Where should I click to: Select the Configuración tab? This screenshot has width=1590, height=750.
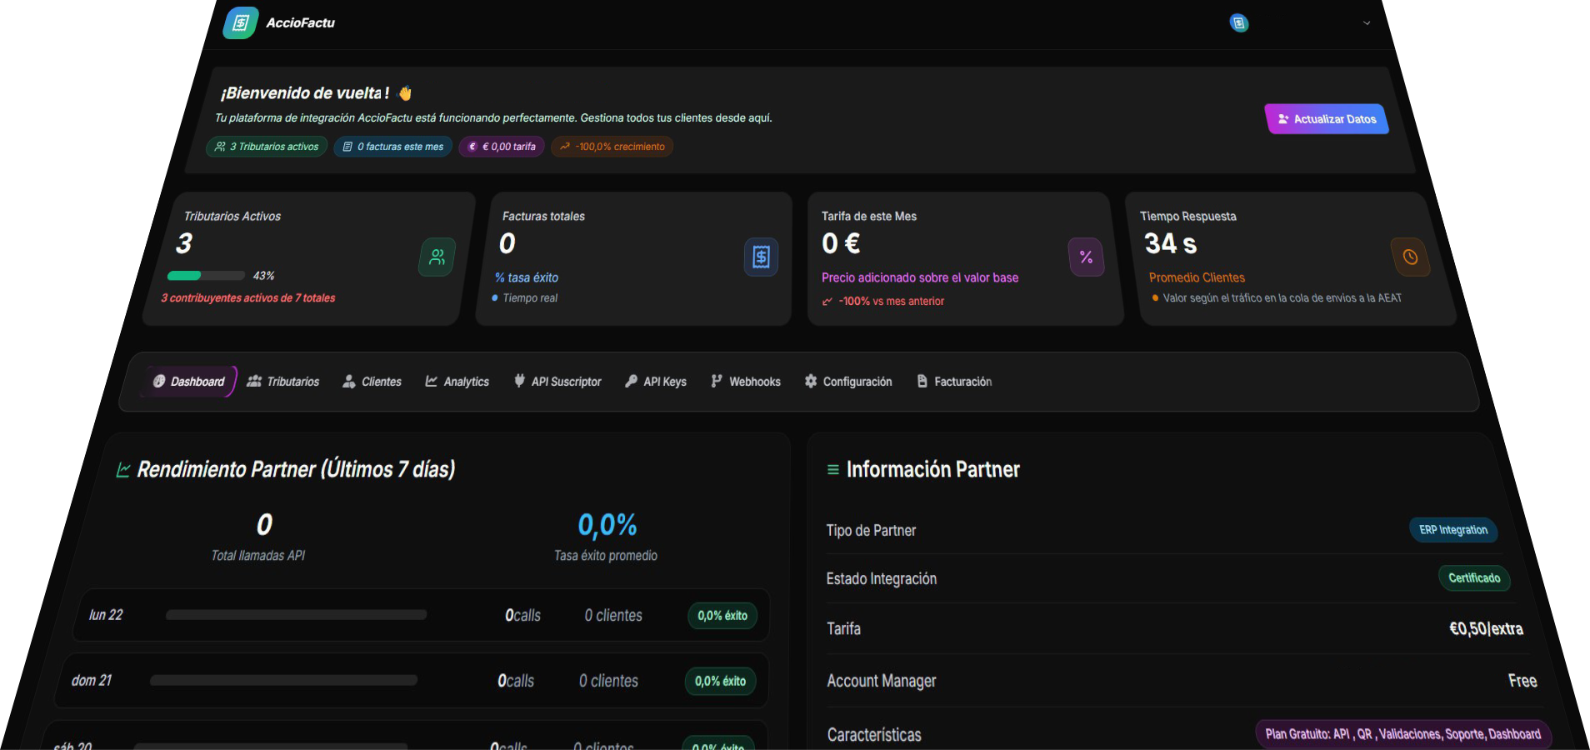[x=848, y=382]
